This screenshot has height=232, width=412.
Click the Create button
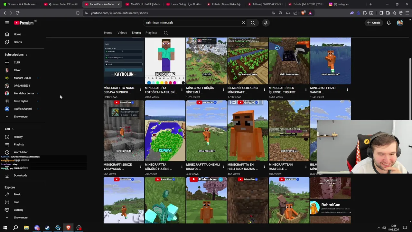tap(374, 23)
